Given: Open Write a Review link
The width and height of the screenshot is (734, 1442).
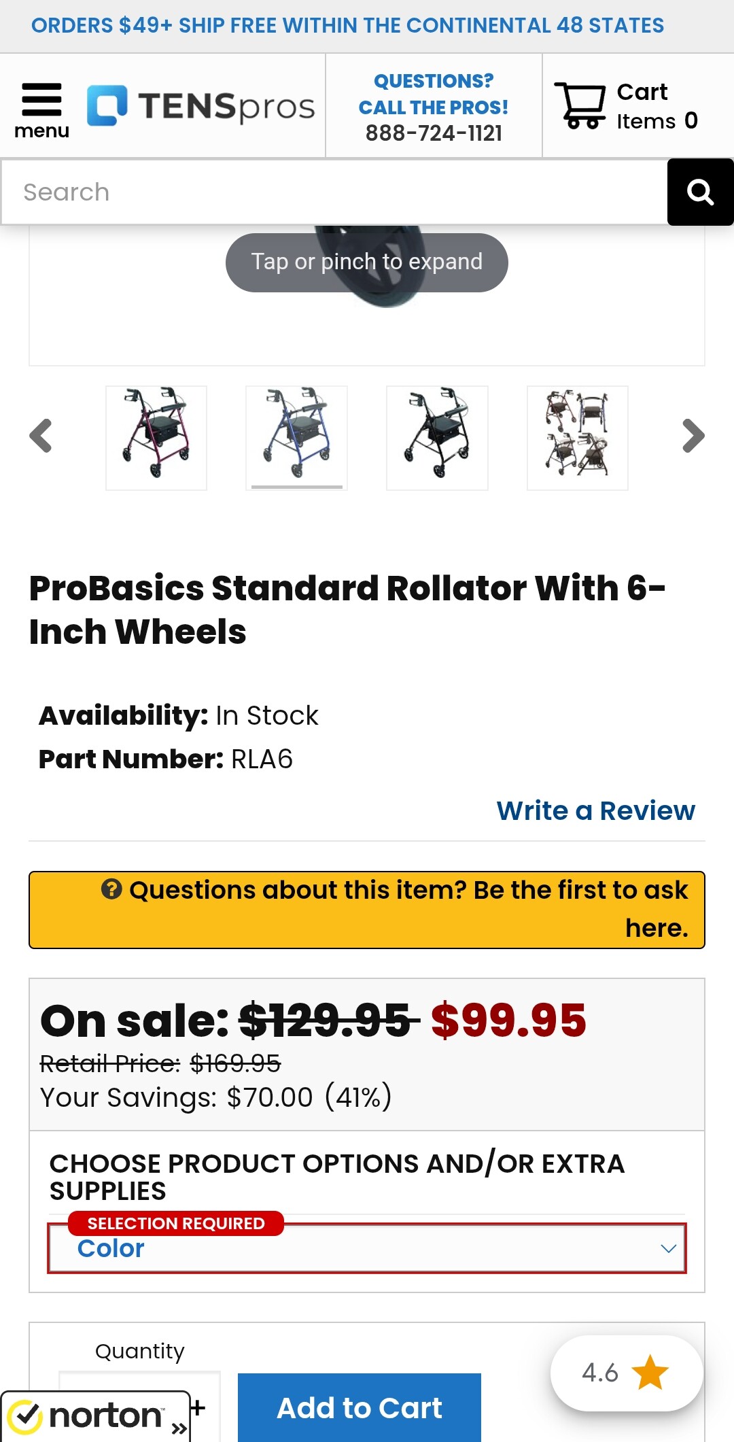Looking at the screenshot, I should (x=595, y=810).
